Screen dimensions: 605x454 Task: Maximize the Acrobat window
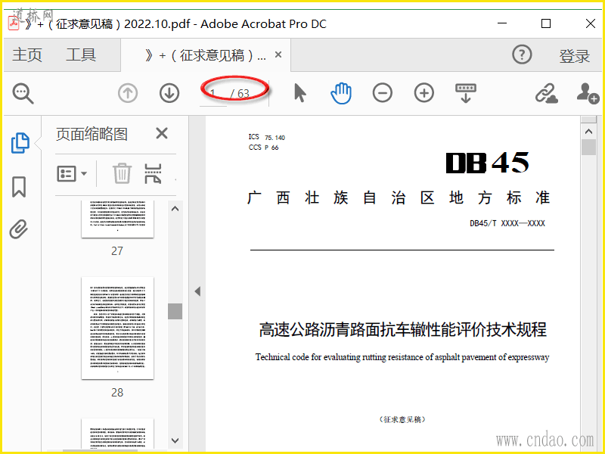click(546, 23)
